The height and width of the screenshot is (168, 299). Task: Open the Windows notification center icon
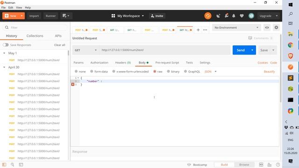pyautogui.click(x=291, y=161)
